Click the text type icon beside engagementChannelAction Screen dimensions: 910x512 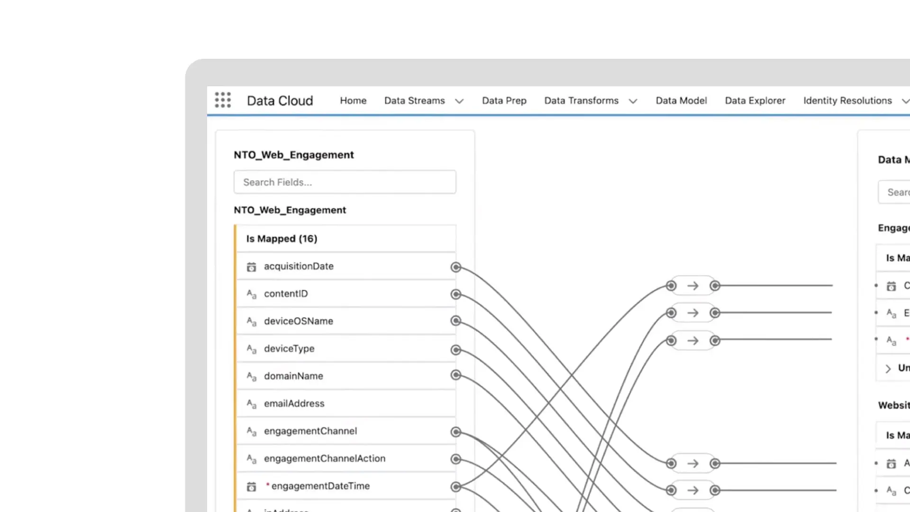click(x=251, y=459)
